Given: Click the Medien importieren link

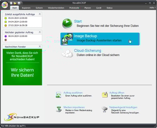Looking at the screenshot, I should pos(74,107).
